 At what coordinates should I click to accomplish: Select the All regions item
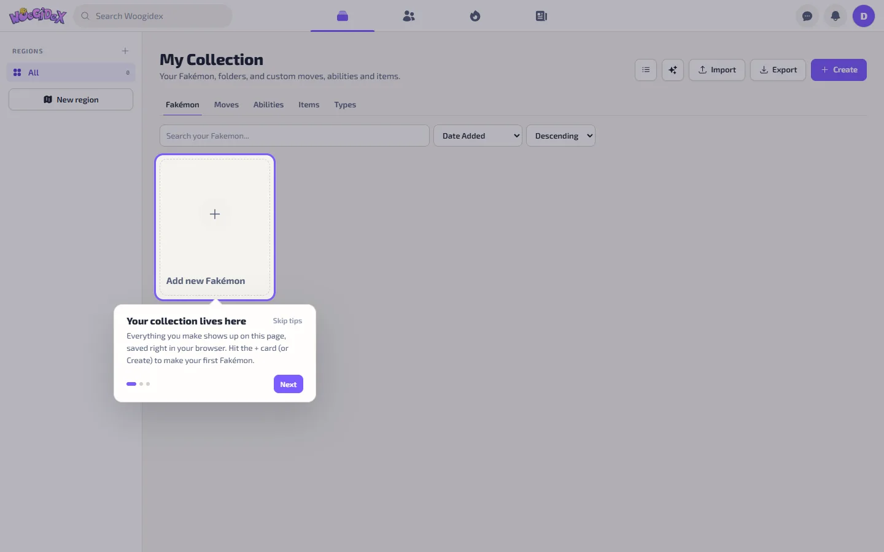pyautogui.click(x=71, y=72)
